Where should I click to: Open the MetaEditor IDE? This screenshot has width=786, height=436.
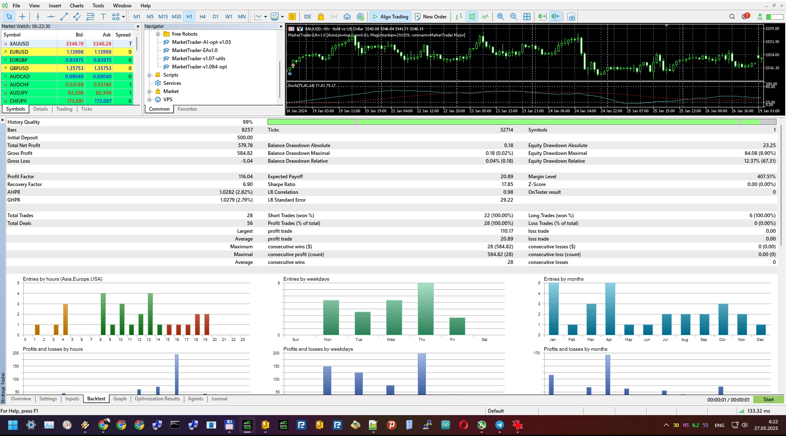tap(308, 17)
